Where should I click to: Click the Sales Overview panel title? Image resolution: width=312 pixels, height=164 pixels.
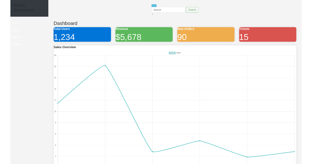point(65,47)
